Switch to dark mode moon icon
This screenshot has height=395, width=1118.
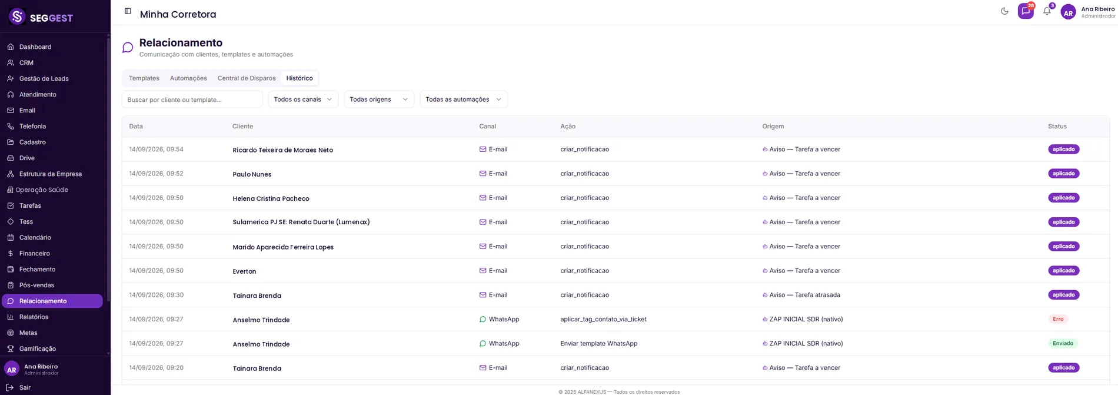(x=1004, y=11)
